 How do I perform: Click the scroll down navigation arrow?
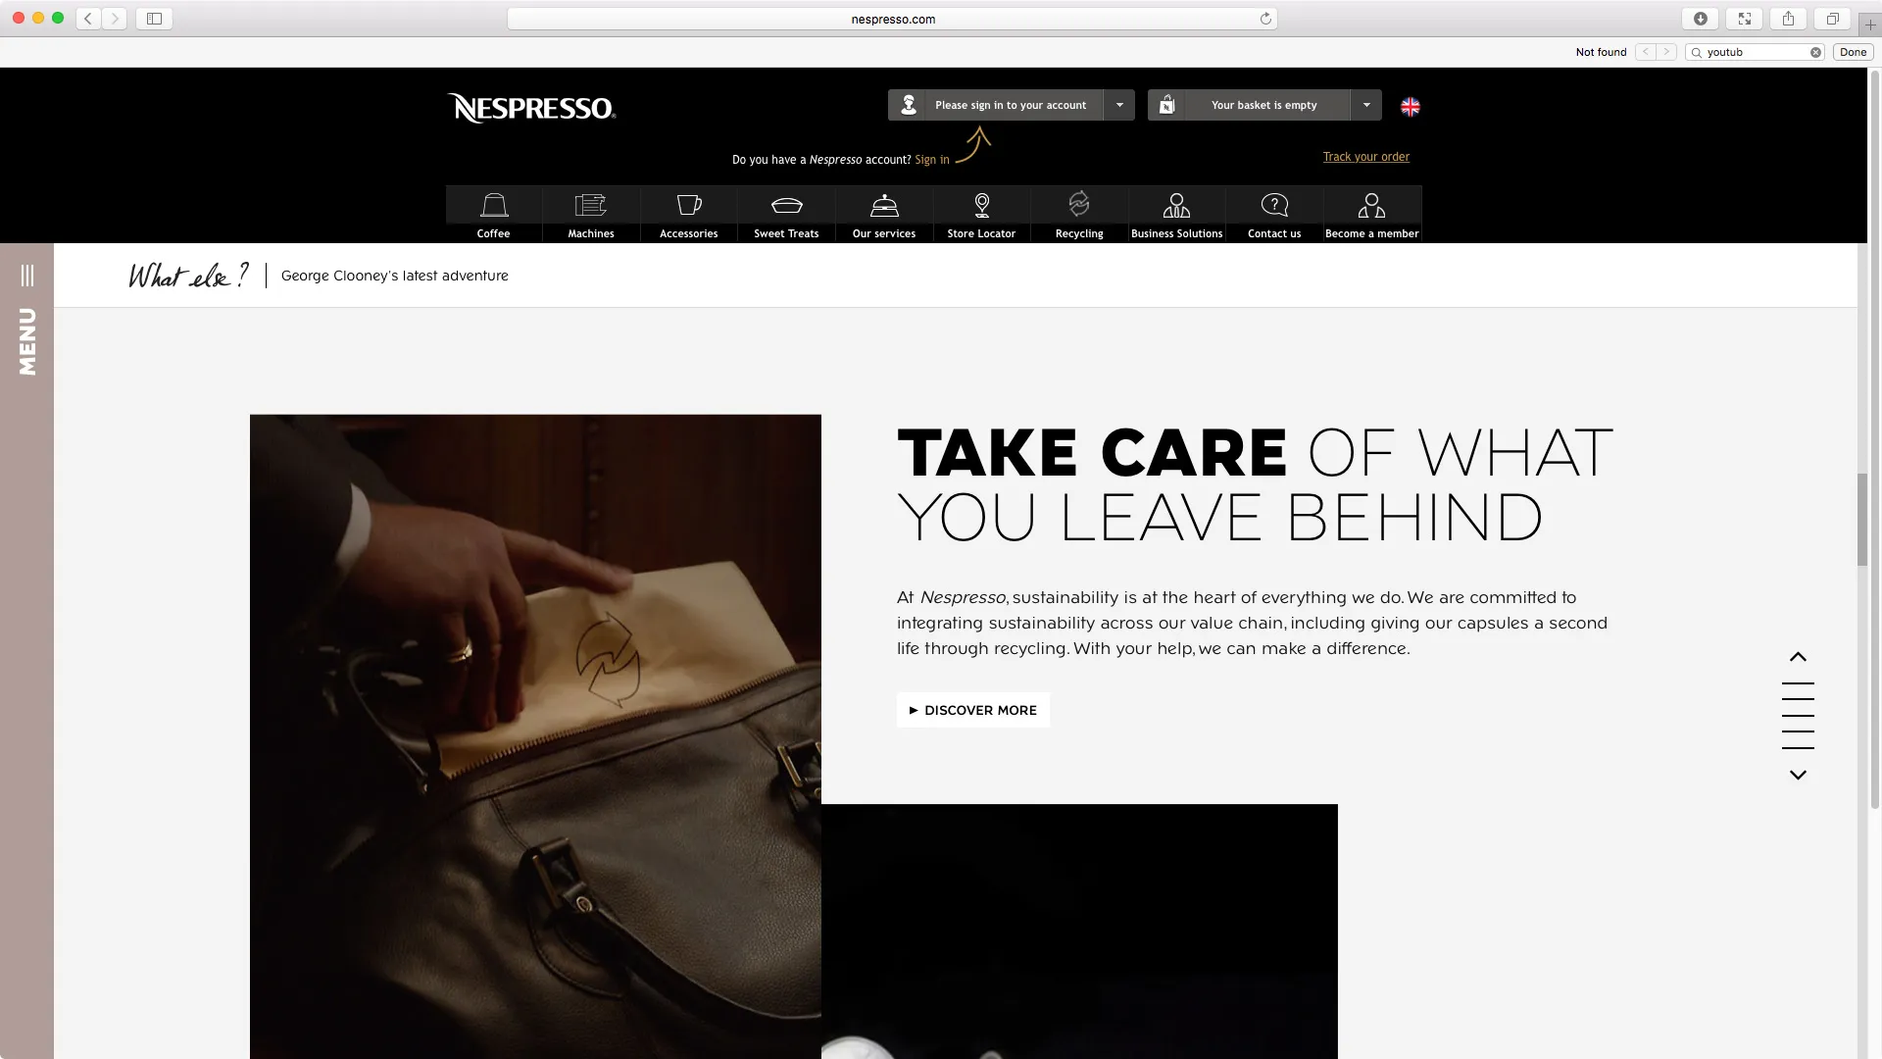click(1800, 775)
